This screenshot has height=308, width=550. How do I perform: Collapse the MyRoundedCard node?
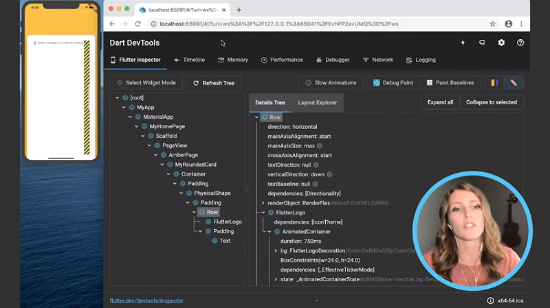[x=162, y=165]
